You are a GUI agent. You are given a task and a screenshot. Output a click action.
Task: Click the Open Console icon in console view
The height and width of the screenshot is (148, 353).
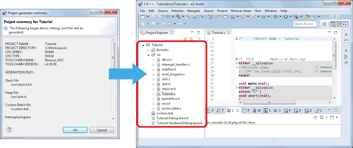click(x=332, y=117)
